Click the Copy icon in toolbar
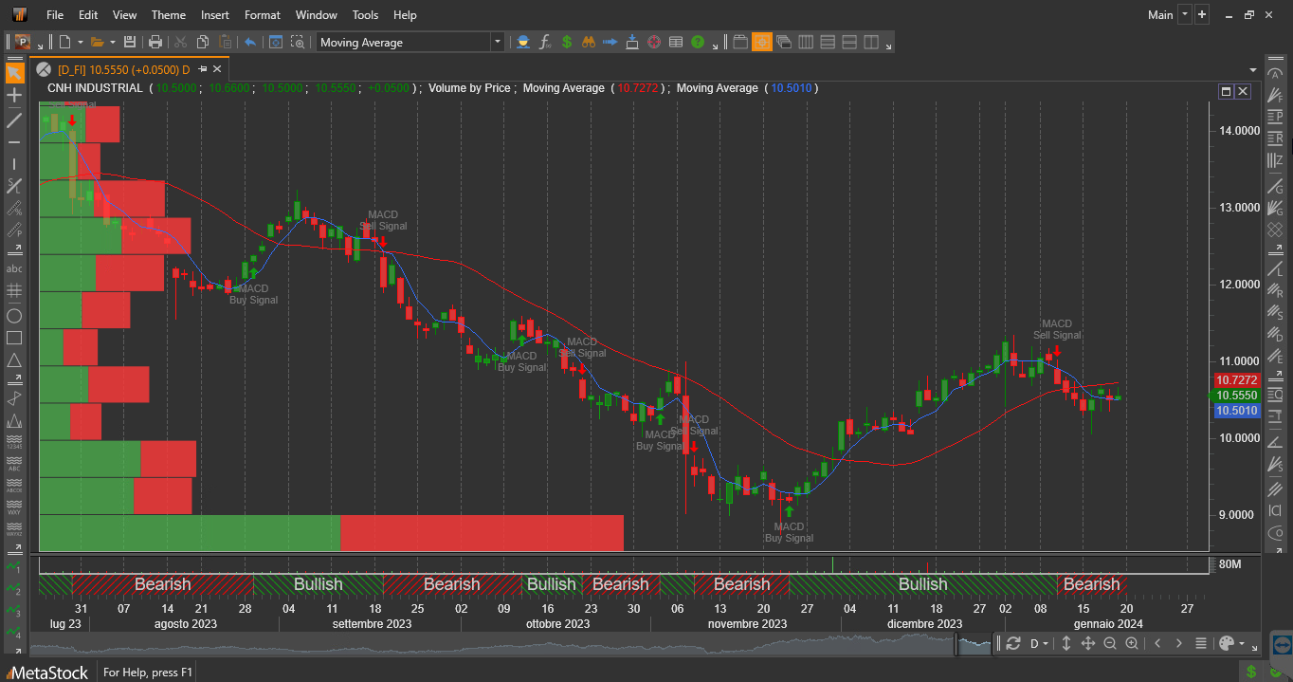The width and height of the screenshot is (1293, 682). tap(203, 42)
